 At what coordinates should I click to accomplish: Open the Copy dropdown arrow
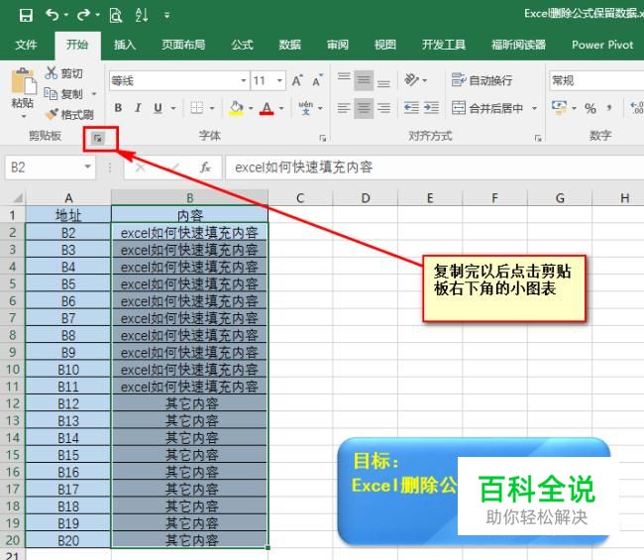pos(94,94)
